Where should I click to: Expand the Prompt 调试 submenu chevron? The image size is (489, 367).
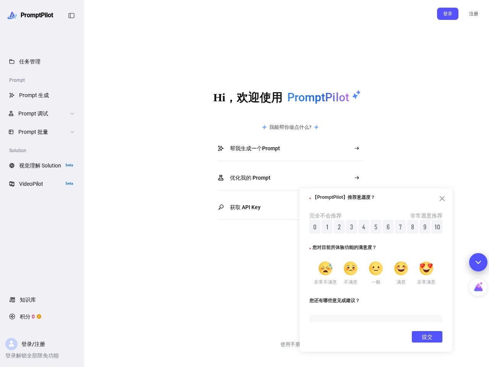click(x=72, y=114)
